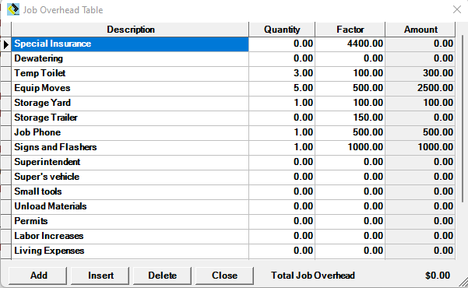Click the Amount column header
The image size is (468, 288).
[420, 30]
